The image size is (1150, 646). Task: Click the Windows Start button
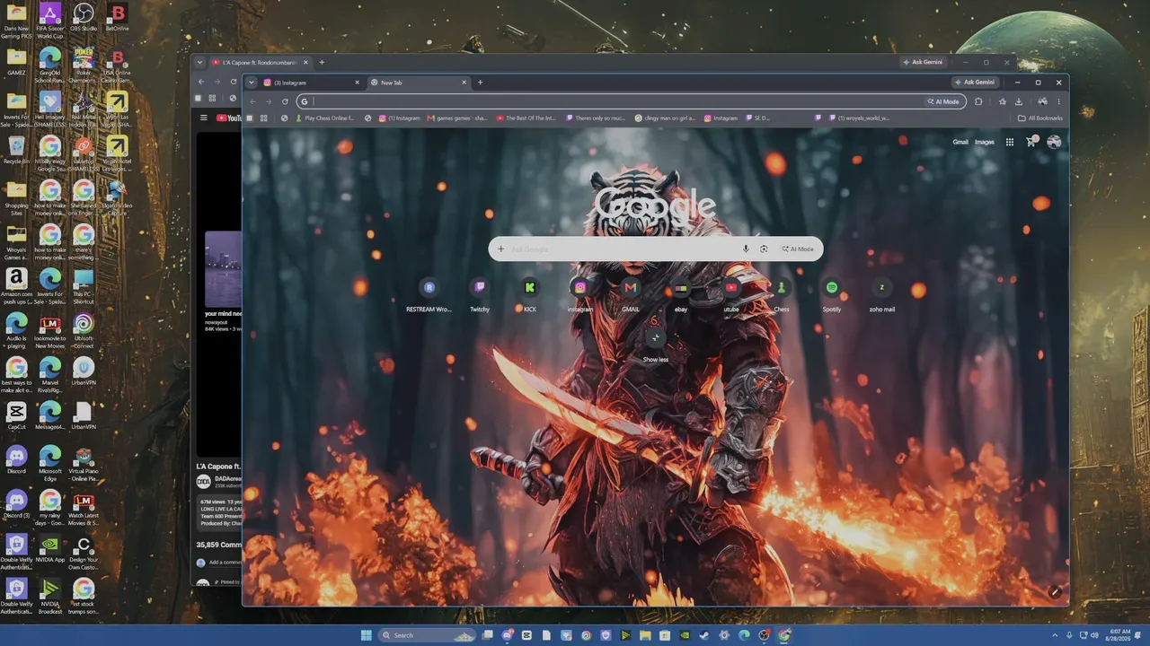click(367, 635)
